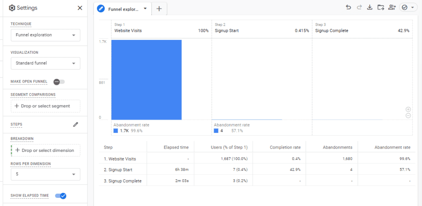The width and height of the screenshot is (422, 206).
Task: Click the add users share icon
Action: pyautogui.click(x=392, y=7)
